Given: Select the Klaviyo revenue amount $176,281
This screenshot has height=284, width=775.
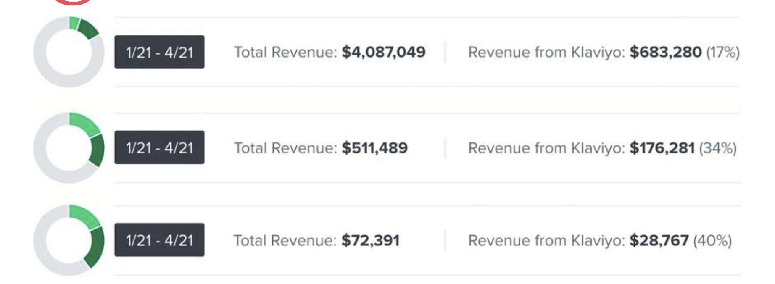Looking at the screenshot, I should pyautogui.click(x=662, y=147).
